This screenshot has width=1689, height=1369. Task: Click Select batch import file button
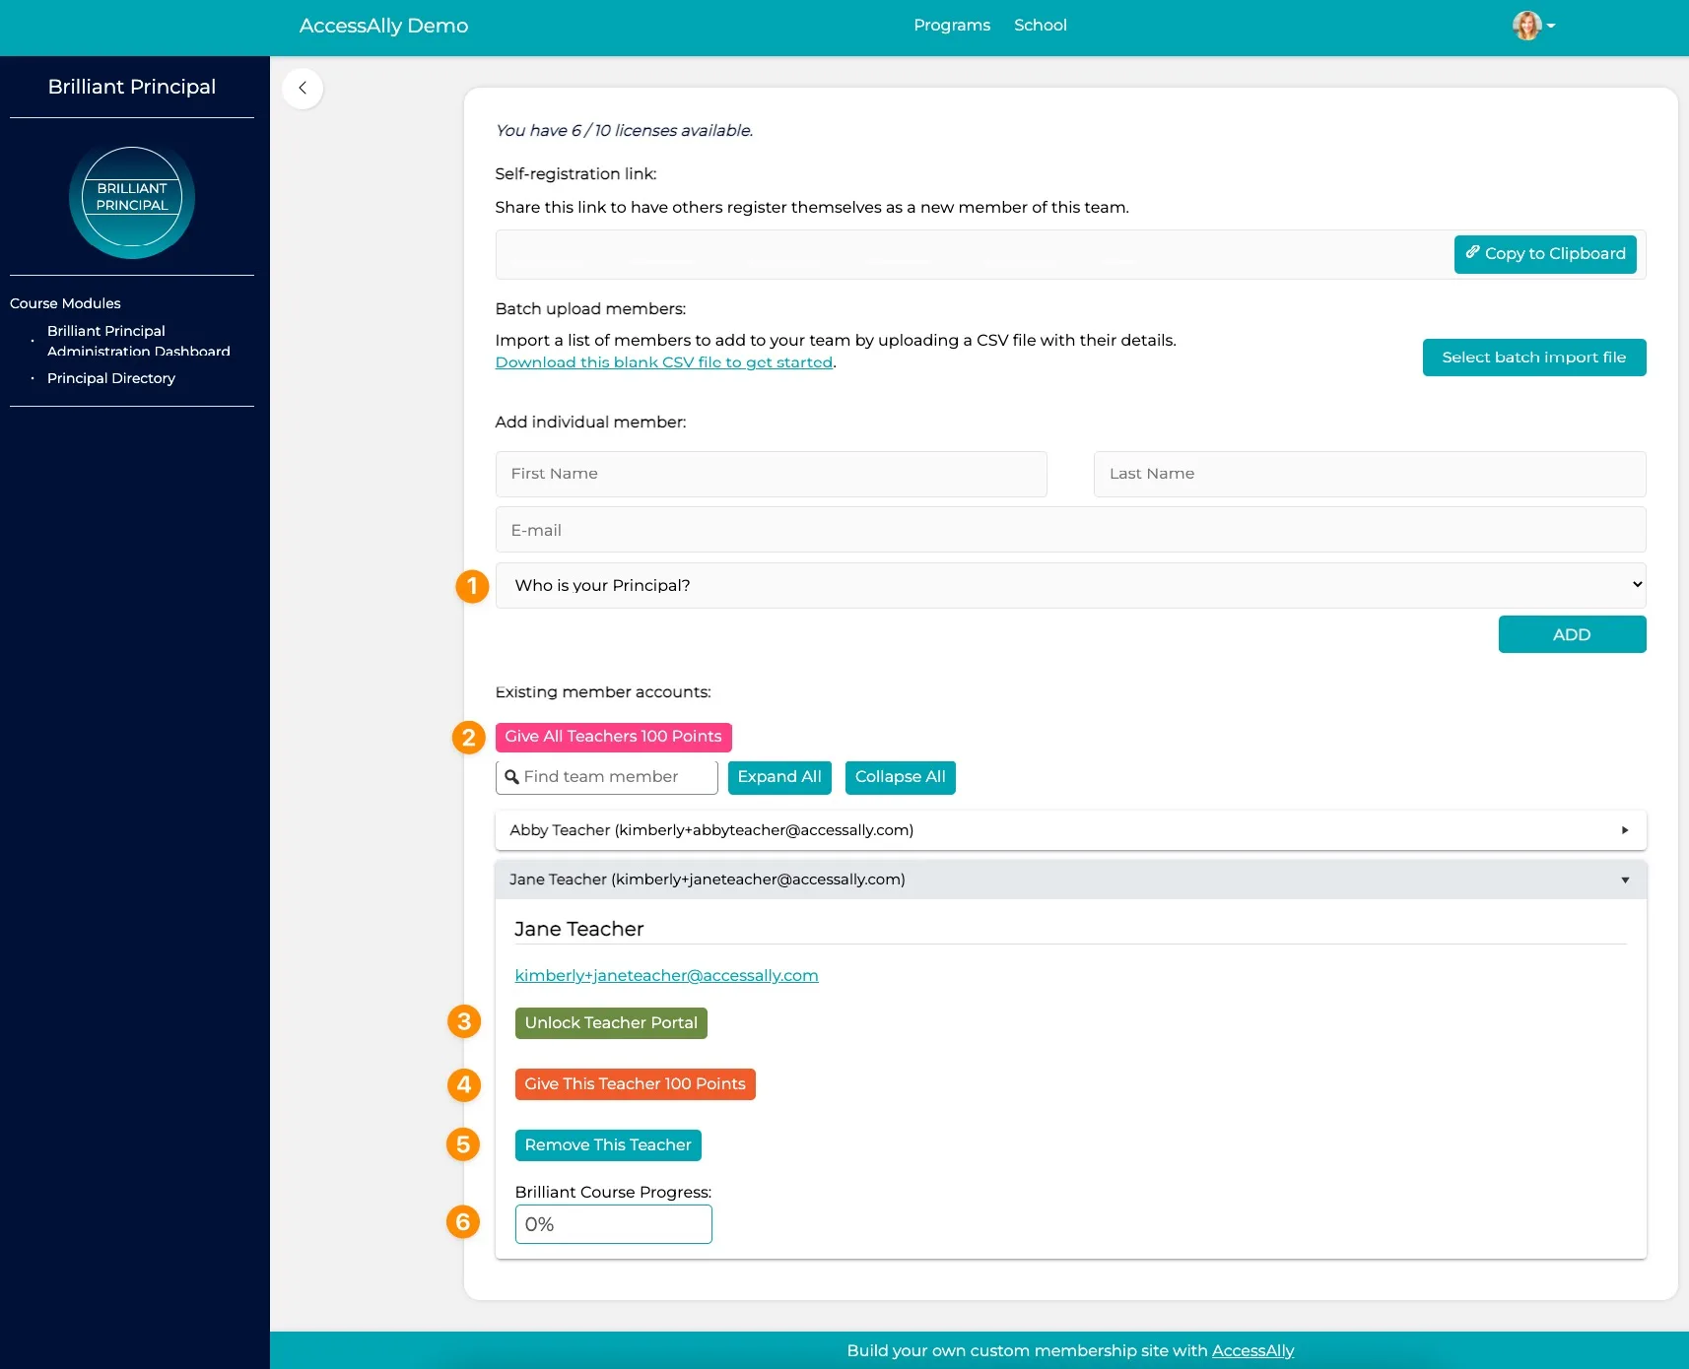click(x=1533, y=358)
